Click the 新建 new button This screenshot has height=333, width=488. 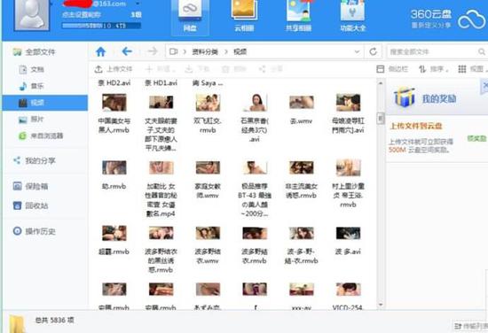(160, 69)
